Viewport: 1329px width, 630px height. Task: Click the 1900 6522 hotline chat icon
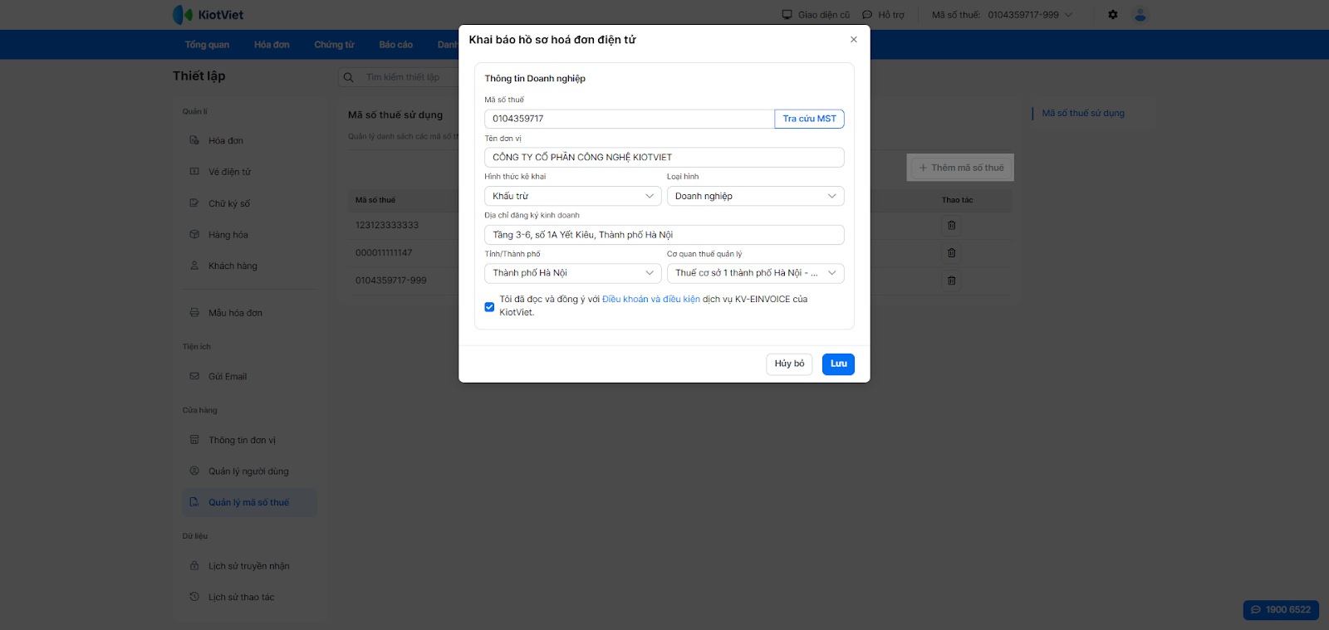1256,610
